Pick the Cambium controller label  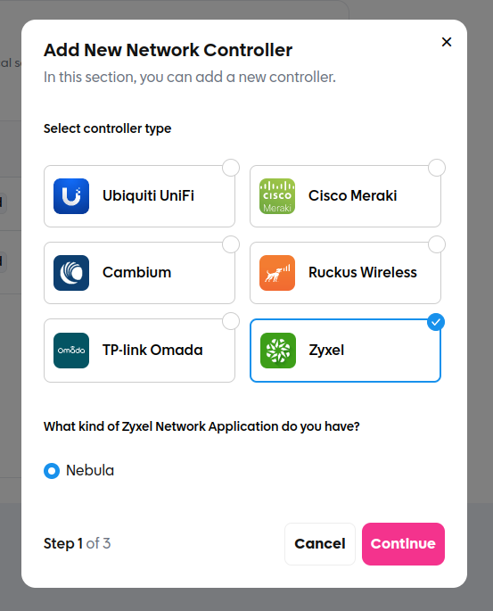click(136, 272)
